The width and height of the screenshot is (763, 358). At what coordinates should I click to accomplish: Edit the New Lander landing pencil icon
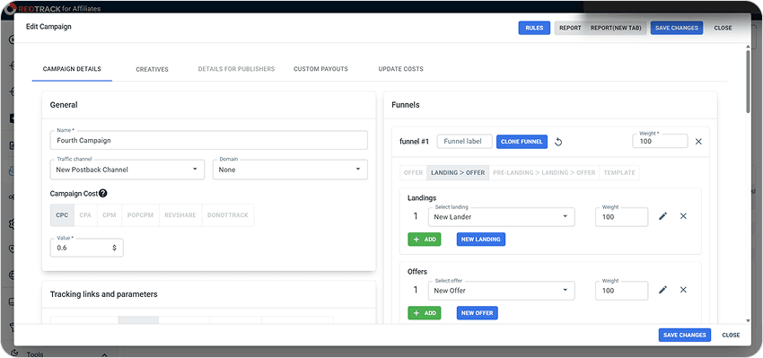coord(662,216)
